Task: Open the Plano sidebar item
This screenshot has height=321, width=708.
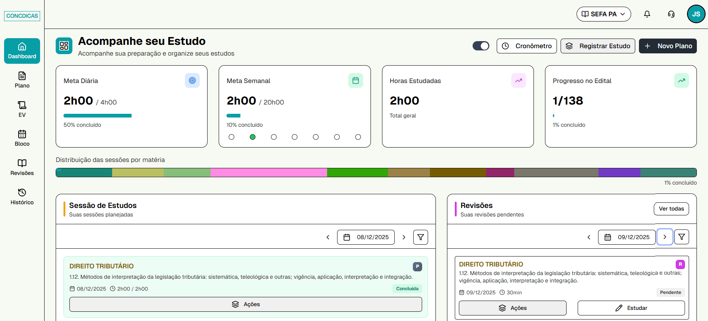Action: (22, 80)
